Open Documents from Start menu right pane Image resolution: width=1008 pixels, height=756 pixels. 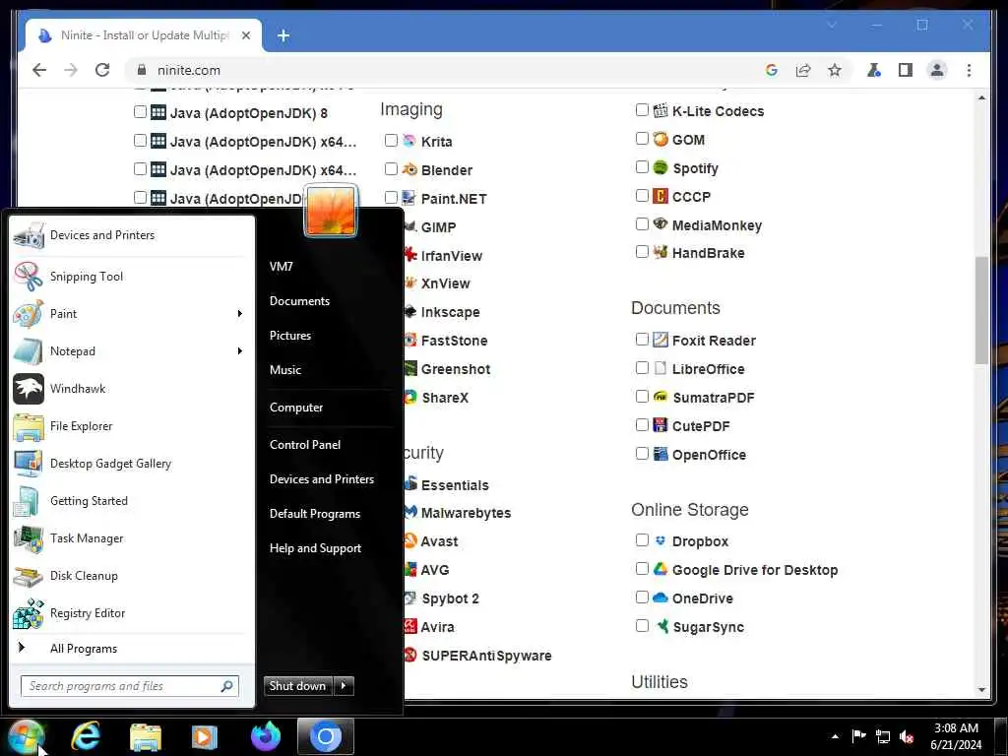pyautogui.click(x=299, y=301)
